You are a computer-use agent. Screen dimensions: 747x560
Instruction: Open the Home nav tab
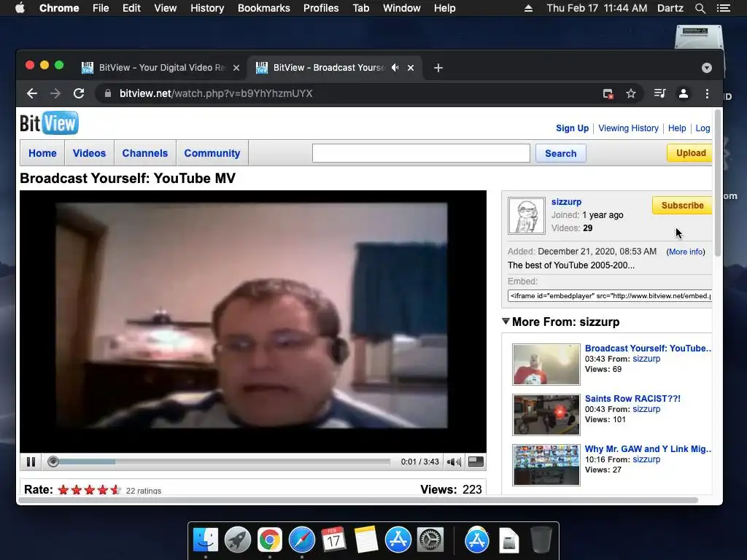(42, 153)
